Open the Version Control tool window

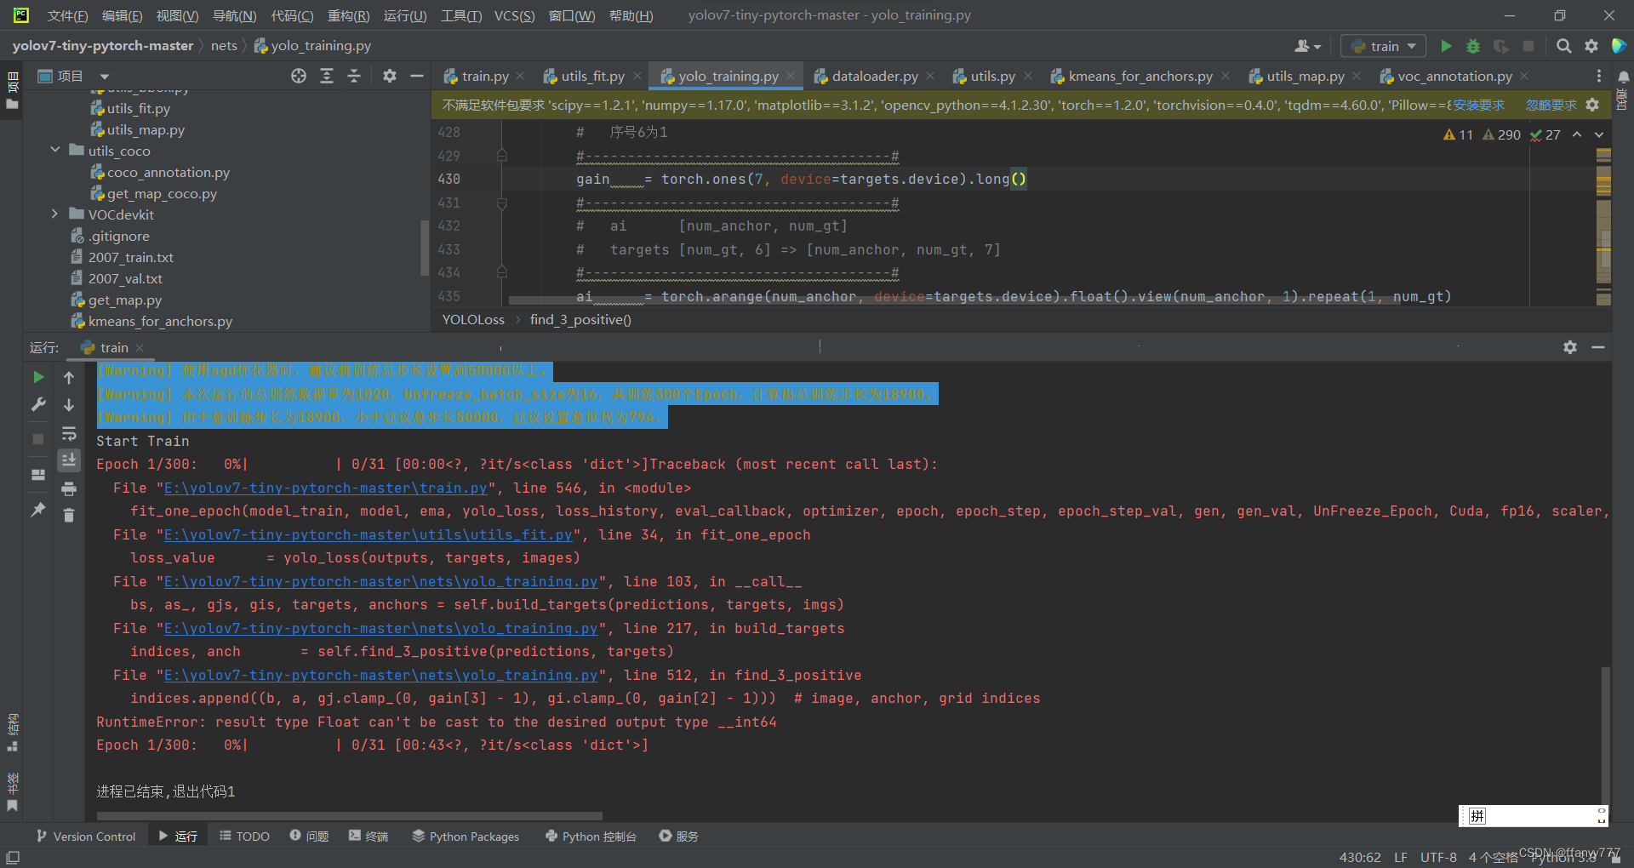pos(86,837)
